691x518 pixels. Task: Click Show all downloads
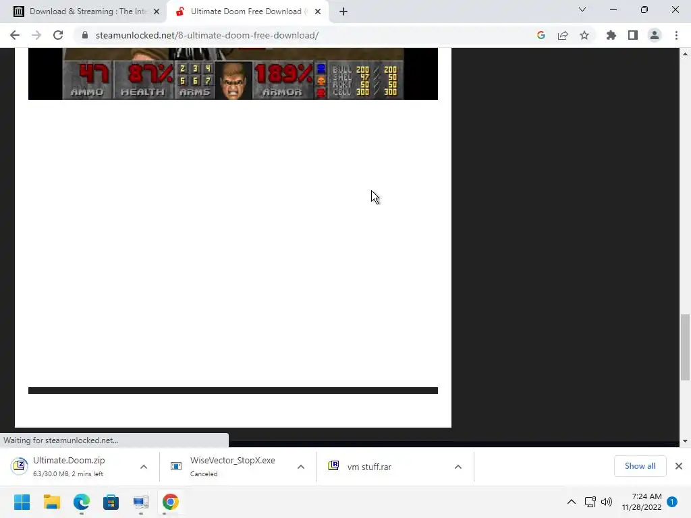tap(640, 466)
